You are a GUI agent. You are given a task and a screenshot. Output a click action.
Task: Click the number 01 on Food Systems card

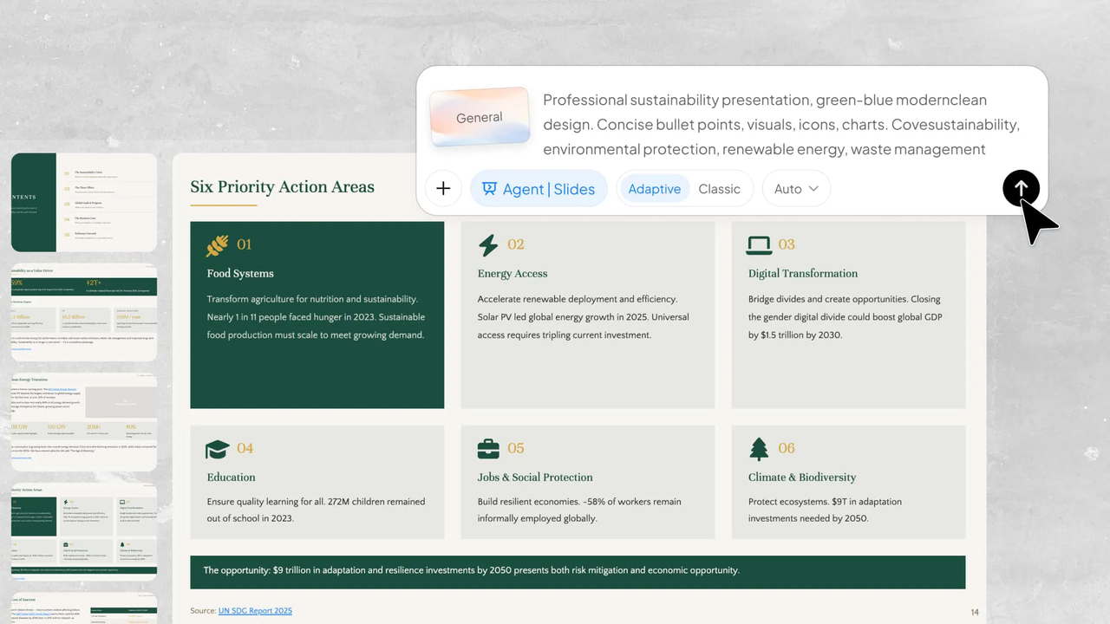pyautogui.click(x=245, y=244)
